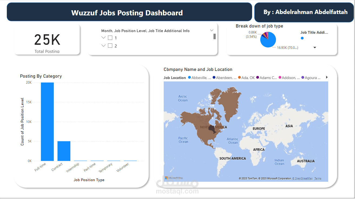This screenshot has width=355, height=199.
Task: Open the slicer header dropdown chevron
Action: point(212,30)
